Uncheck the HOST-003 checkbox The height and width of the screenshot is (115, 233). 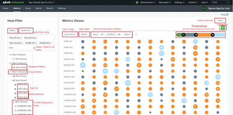(x=15, y=89)
